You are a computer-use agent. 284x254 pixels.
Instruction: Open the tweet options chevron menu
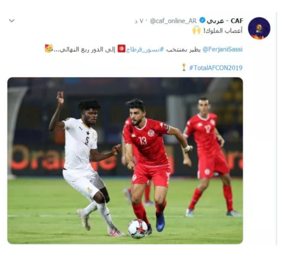[x=12, y=21]
